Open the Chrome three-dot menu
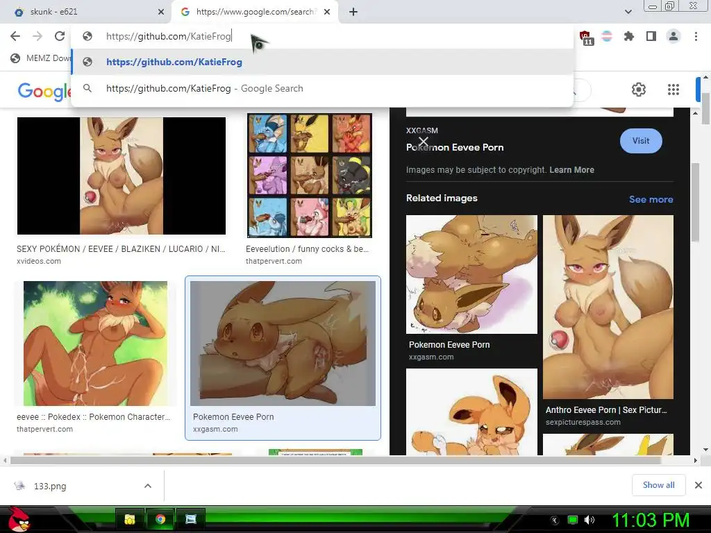Viewport: 711px width, 533px height. [x=696, y=36]
